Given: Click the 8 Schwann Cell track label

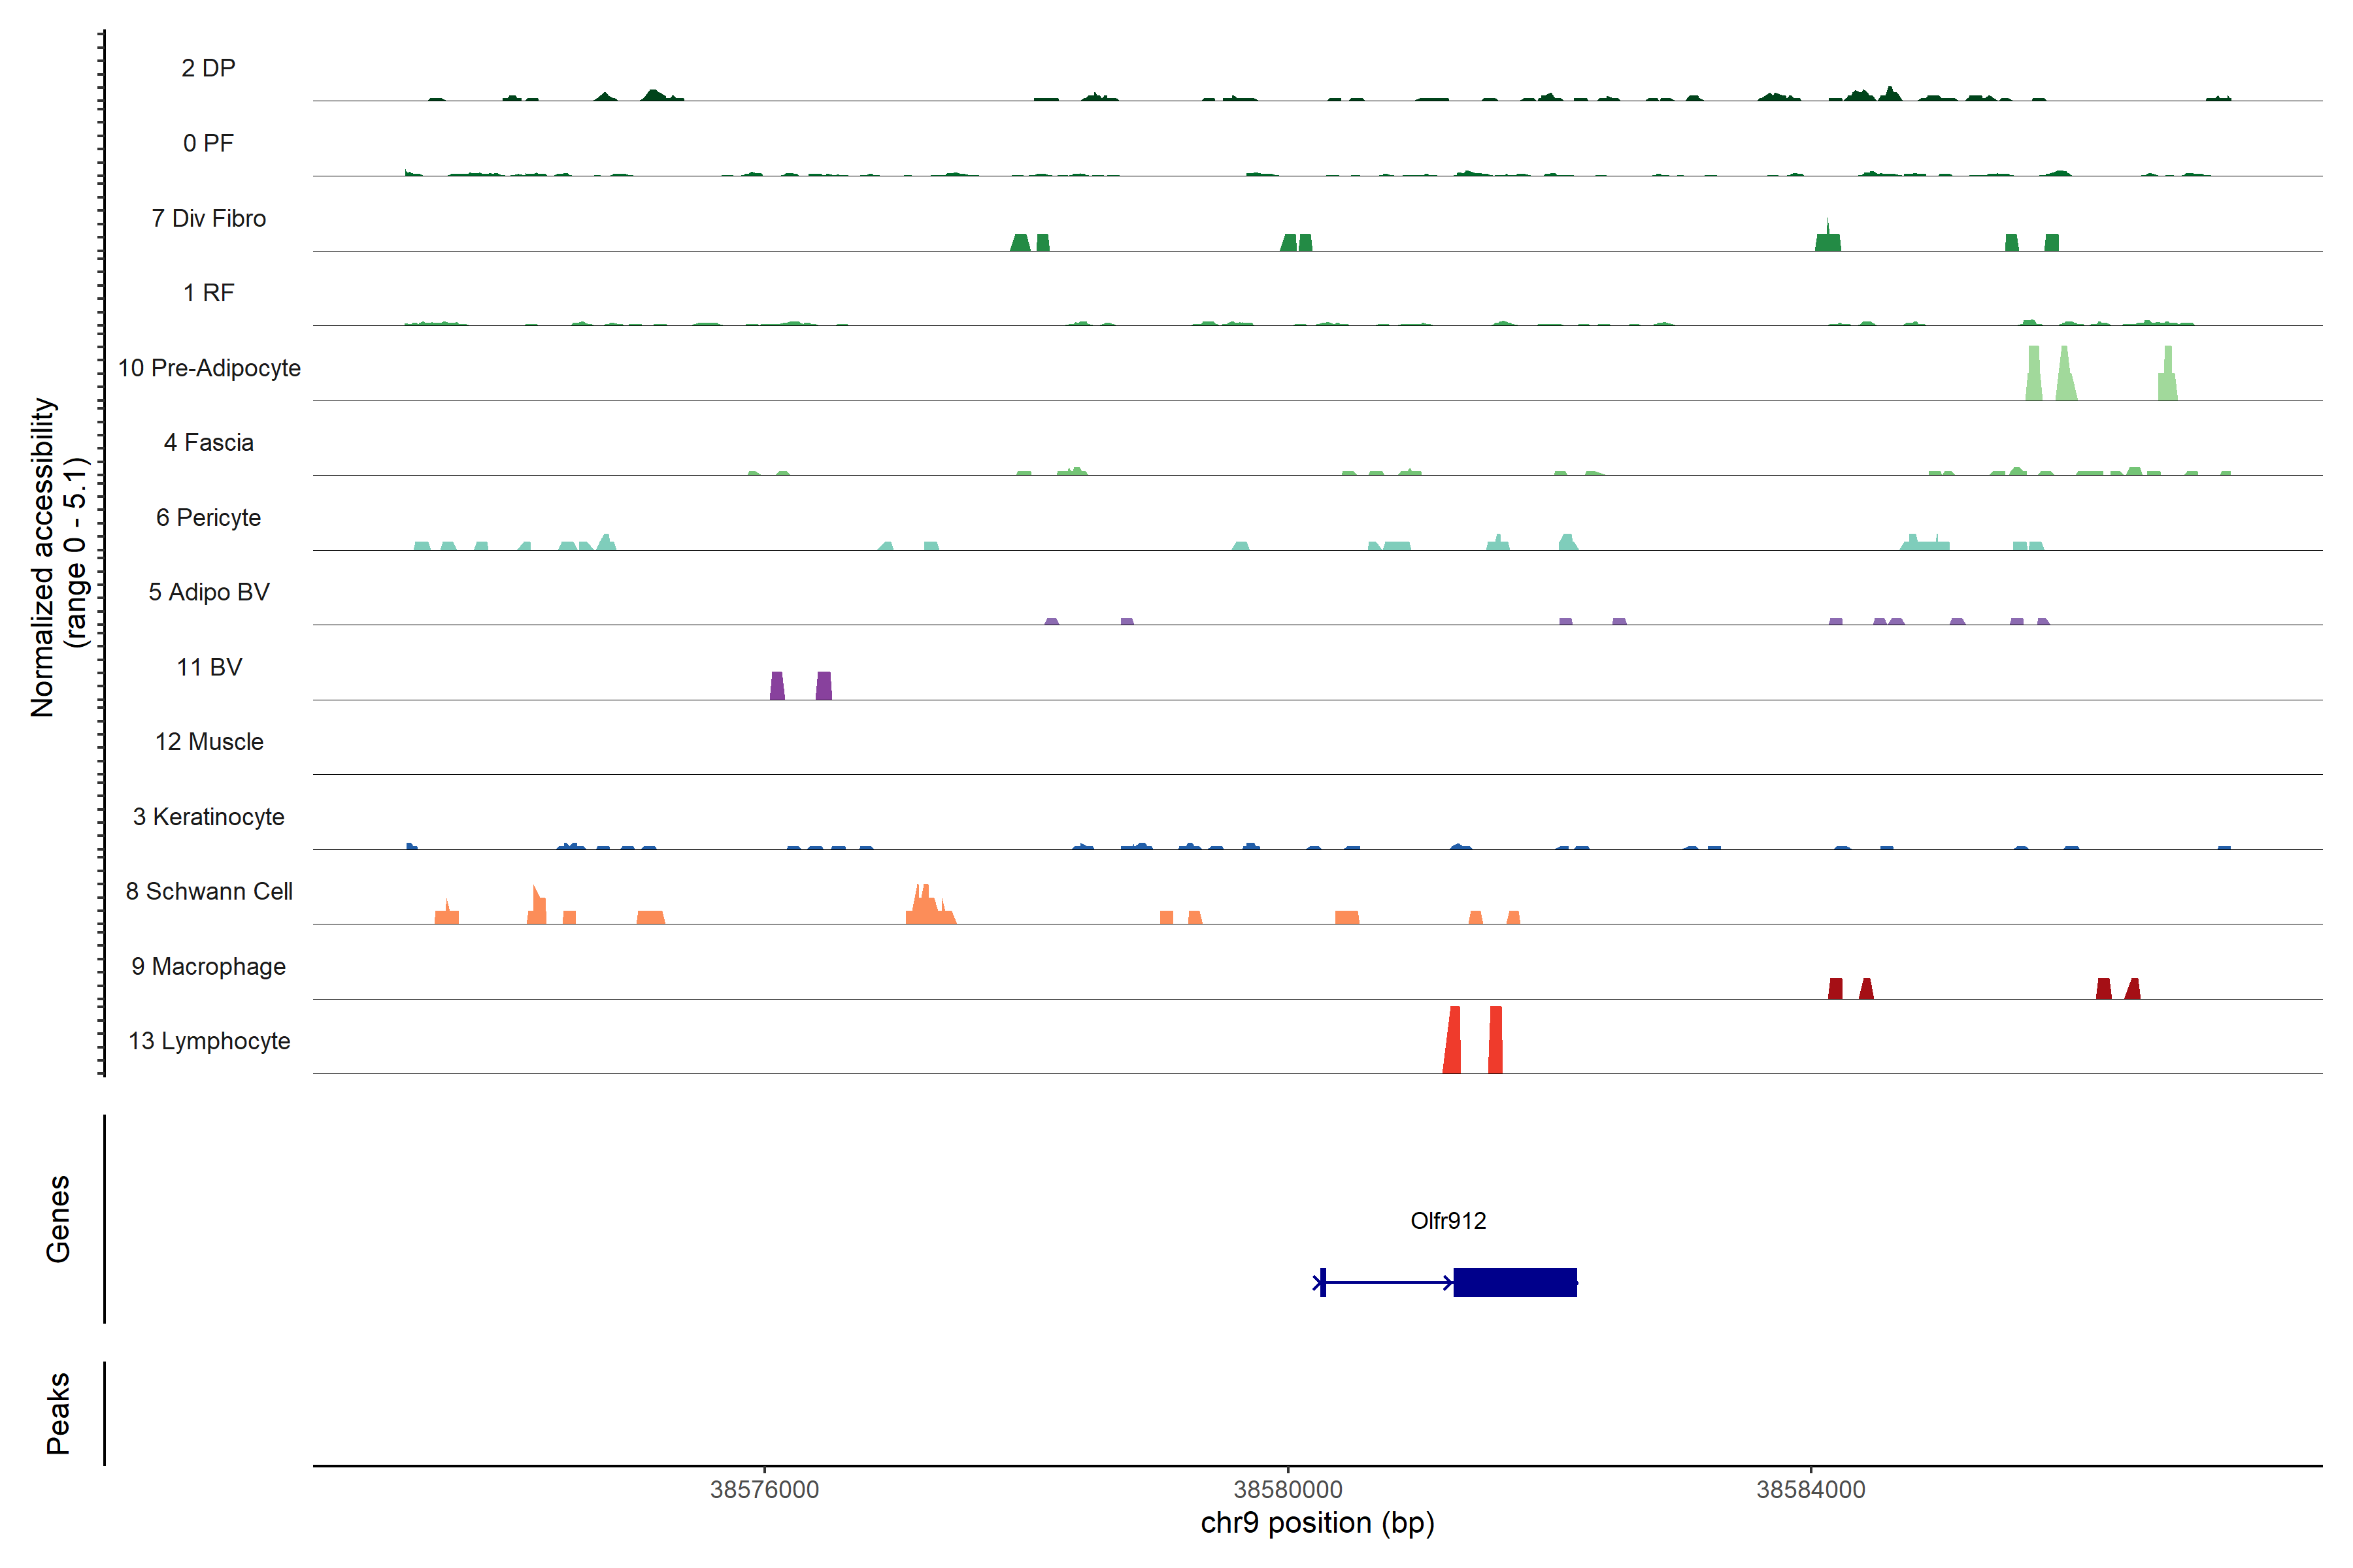Looking at the screenshot, I should pyautogui.click(x=209, y=891).
